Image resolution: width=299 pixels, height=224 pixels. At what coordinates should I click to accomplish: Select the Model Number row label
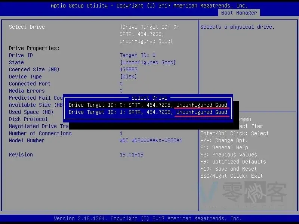pyautogui.click(x=27, y=140)
